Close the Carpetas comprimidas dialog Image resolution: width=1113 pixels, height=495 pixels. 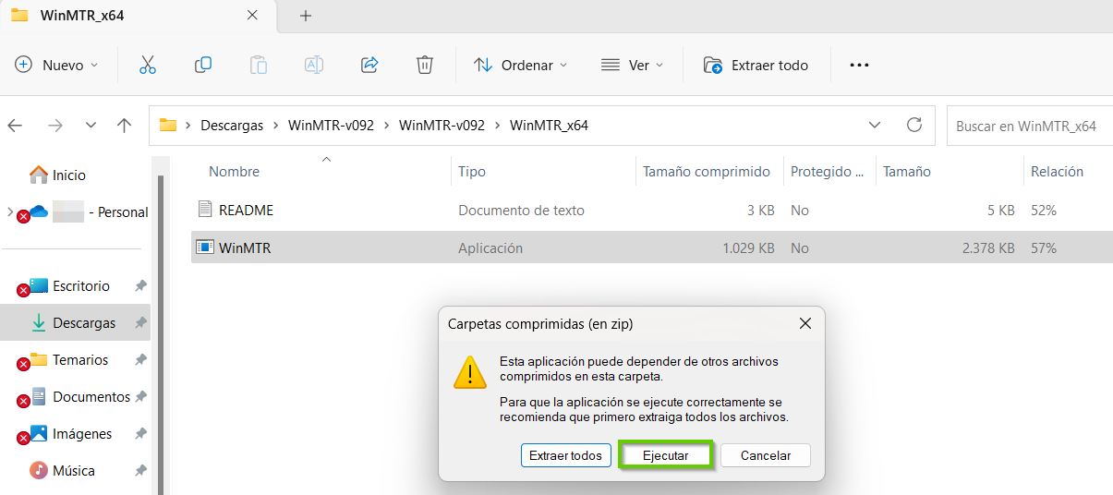[x=805, y=323]
